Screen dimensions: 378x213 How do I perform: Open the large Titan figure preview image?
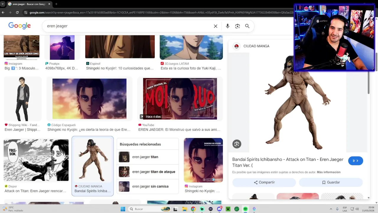[298, 102]
